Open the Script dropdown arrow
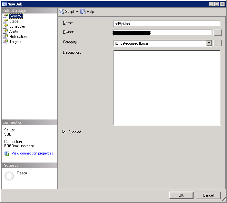Image resolution: width=227 pixels, height=203 pixels. click(77, 12)
